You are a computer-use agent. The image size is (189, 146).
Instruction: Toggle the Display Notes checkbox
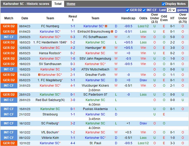[x=163, y=4]
